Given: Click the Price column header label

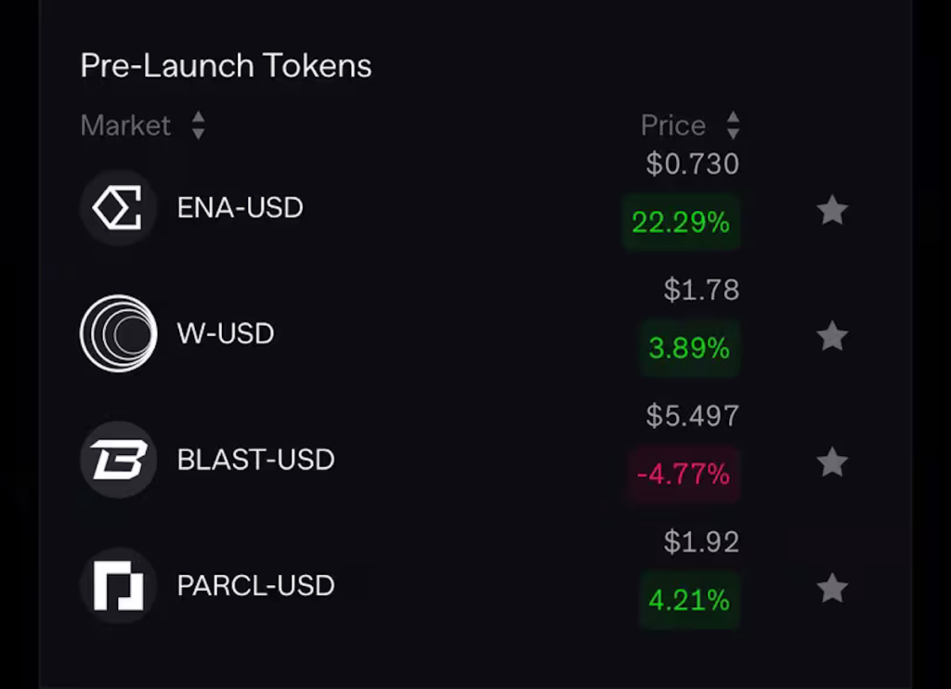Looking at the screenshot, I should [673, 125].
